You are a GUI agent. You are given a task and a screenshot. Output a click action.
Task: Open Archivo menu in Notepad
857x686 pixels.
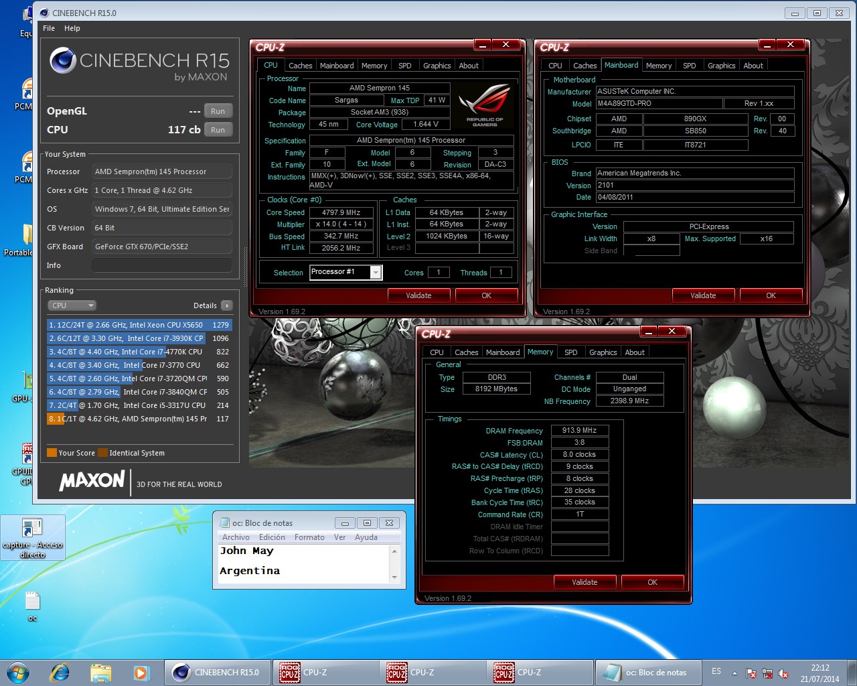pos(236,537)
